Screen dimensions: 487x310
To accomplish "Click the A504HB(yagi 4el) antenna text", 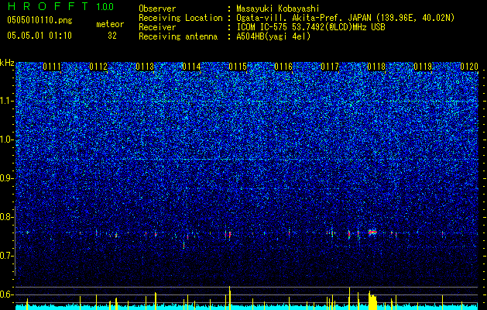I will (273, 36).
